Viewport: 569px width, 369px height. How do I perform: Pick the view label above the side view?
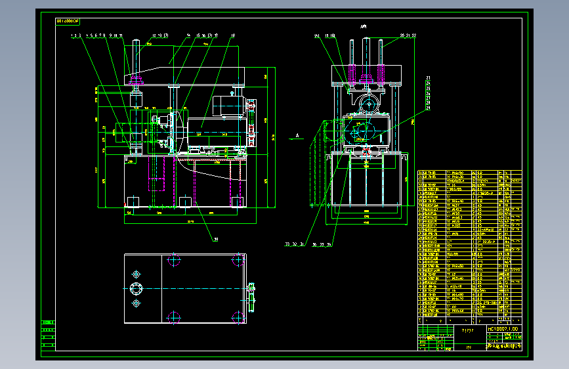[x=363, y=26]
